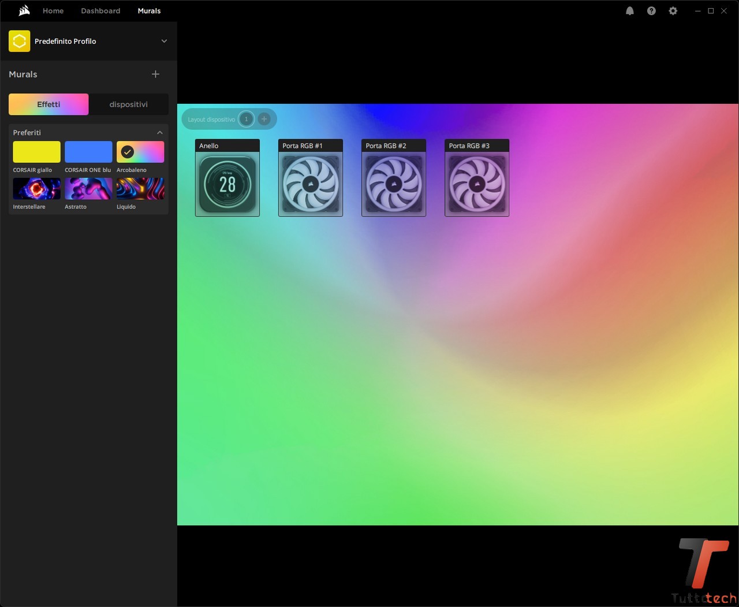Expand the Predefinito Profilo dropdown

pos(164,41)
